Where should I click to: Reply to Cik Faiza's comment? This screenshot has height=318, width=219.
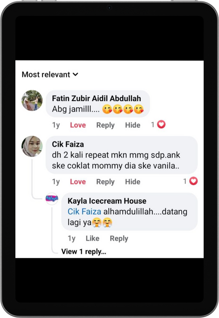pyautogui.click(x=106, y=182)
